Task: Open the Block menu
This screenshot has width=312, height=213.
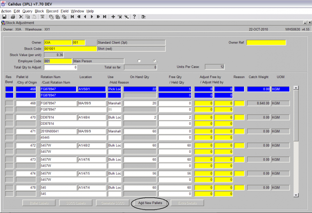Action: [x=39, y=11]
